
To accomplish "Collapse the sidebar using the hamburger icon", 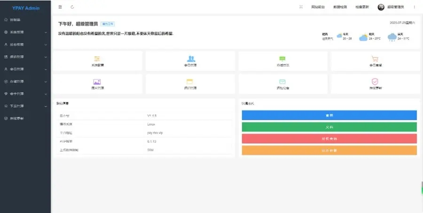I will pos(60,7).
